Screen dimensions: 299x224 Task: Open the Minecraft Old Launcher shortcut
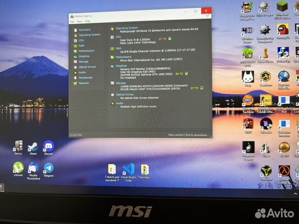tap(282, 10)
